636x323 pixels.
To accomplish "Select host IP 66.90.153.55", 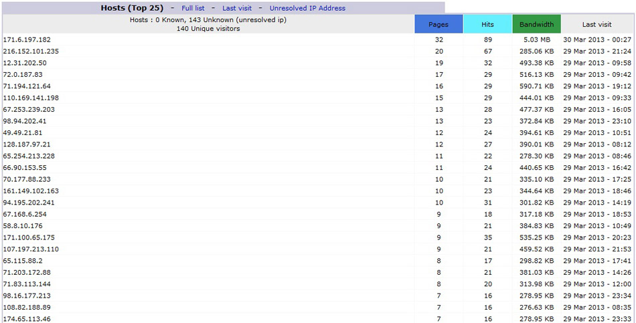I will 25,168.
